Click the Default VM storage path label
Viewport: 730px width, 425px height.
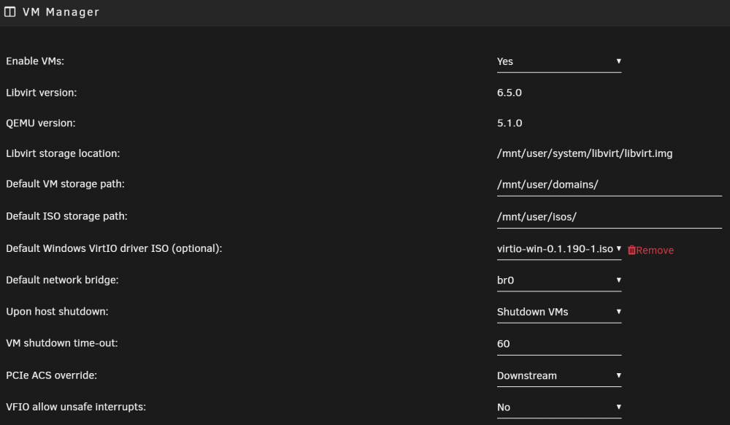pyautogui.click(x=65, y=184)
